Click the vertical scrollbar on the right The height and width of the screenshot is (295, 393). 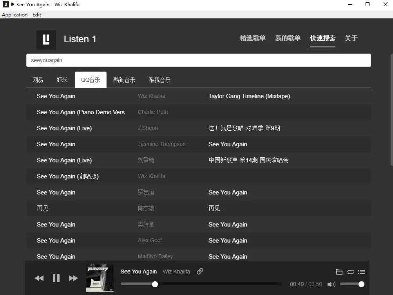[392, 110]
